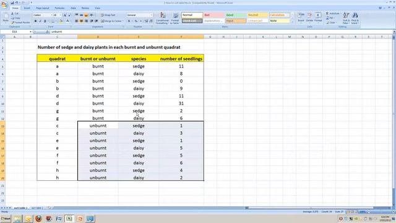Expand the cell styles gallery
This screenshot has height=223, width=396.
293,22
